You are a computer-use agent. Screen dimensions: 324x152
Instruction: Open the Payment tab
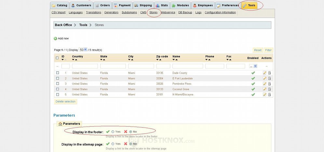pyautogui.click(x=122, y=6)
